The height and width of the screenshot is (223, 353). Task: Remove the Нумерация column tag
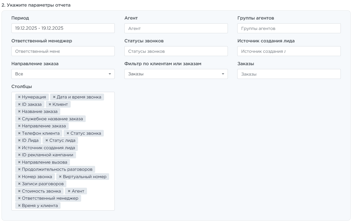(x=19, y=97)
